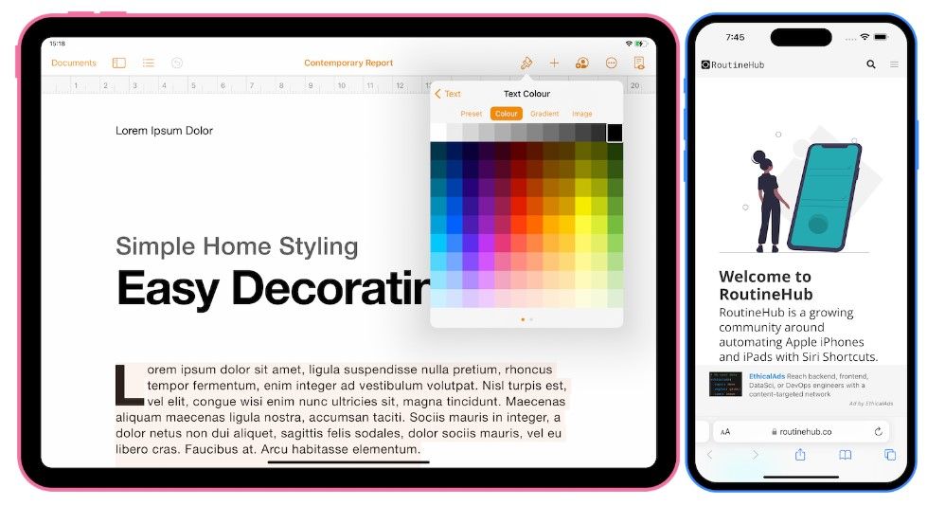945x506 pixels.
Task: Tap the iPhone battery status icon
Action: click(882, 37)
